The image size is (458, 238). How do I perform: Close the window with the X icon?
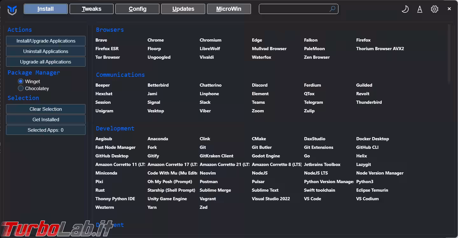(x=449, y=9)
